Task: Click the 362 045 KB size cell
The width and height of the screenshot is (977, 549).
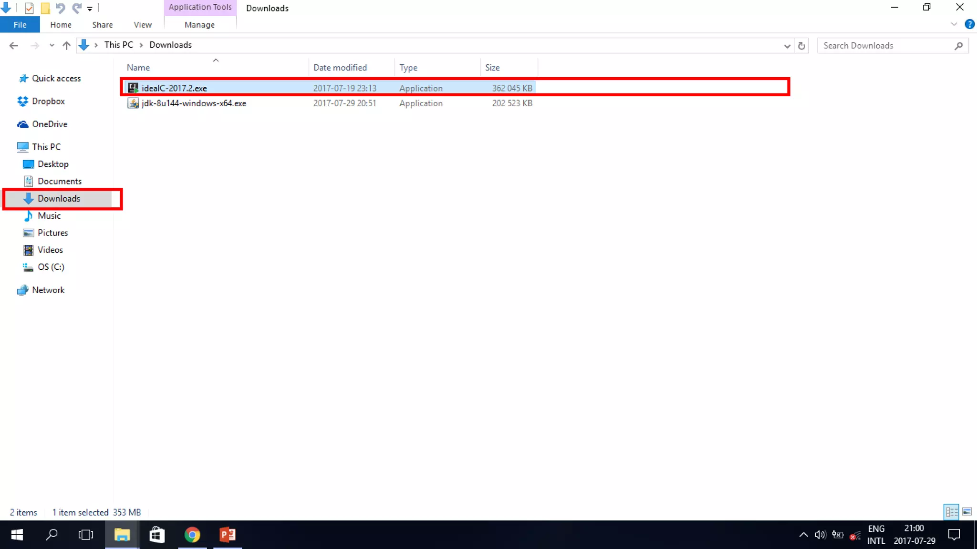Action: pyautogui.click(x=512, y=88)
